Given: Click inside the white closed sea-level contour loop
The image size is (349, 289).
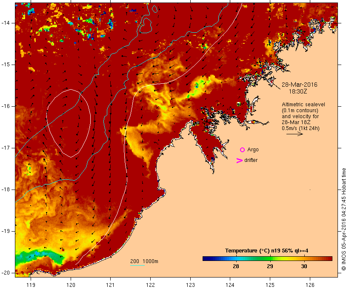Looking at the screenshot, I should 69,122.
